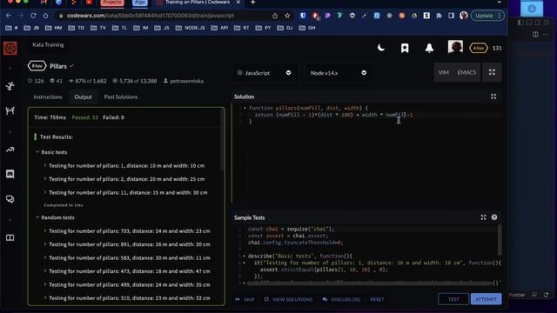Open the NODE.JS bookmarks folder

point(191,28)
